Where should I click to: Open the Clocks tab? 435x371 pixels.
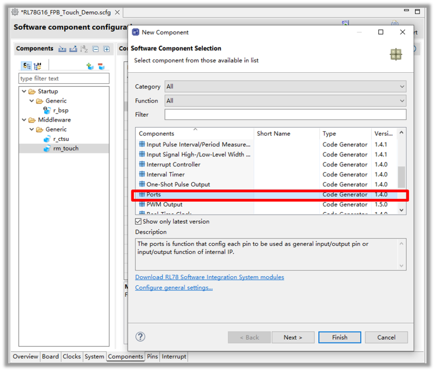(72, 357)
